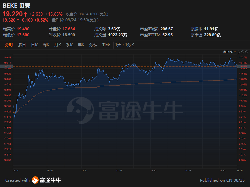Click the 开盘价 value 17.634
The image size is (250, 187).
coord(69,29)
